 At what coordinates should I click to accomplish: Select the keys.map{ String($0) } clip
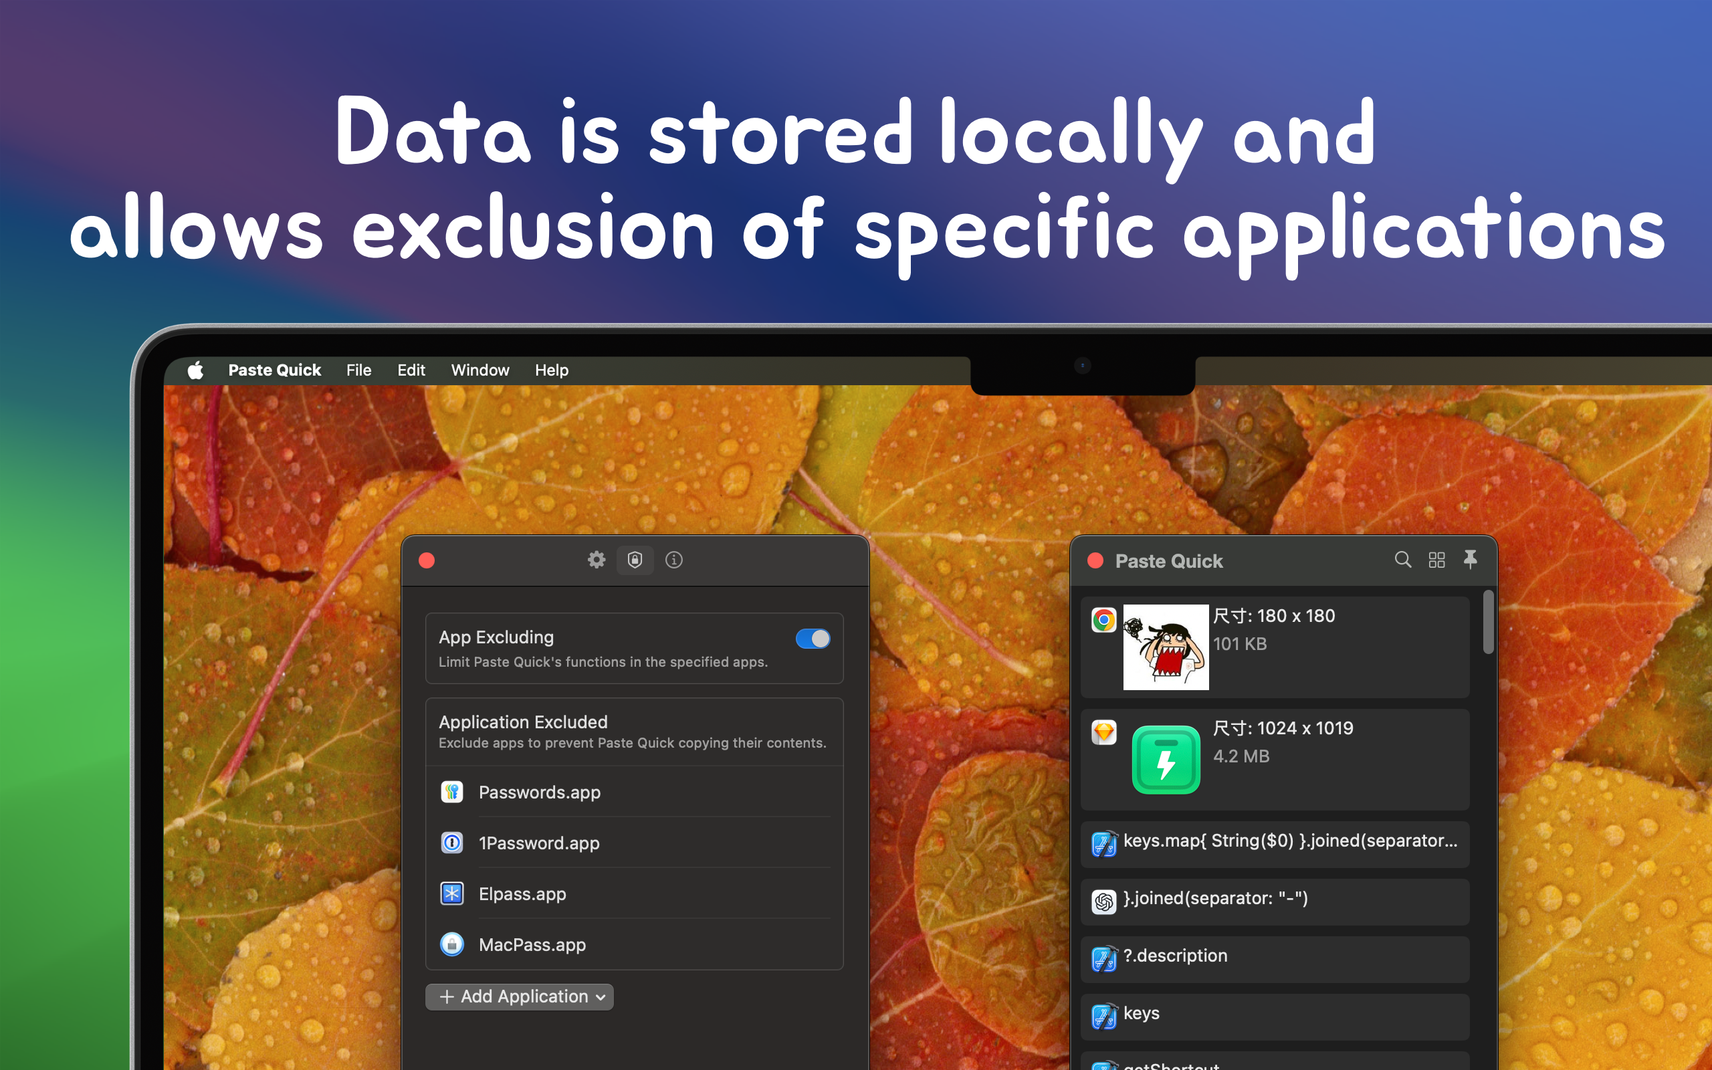1275,844
